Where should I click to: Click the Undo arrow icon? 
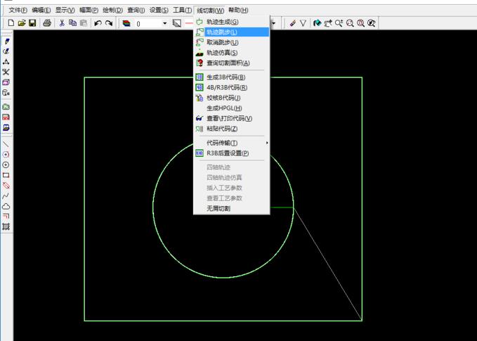coord(98,23)
